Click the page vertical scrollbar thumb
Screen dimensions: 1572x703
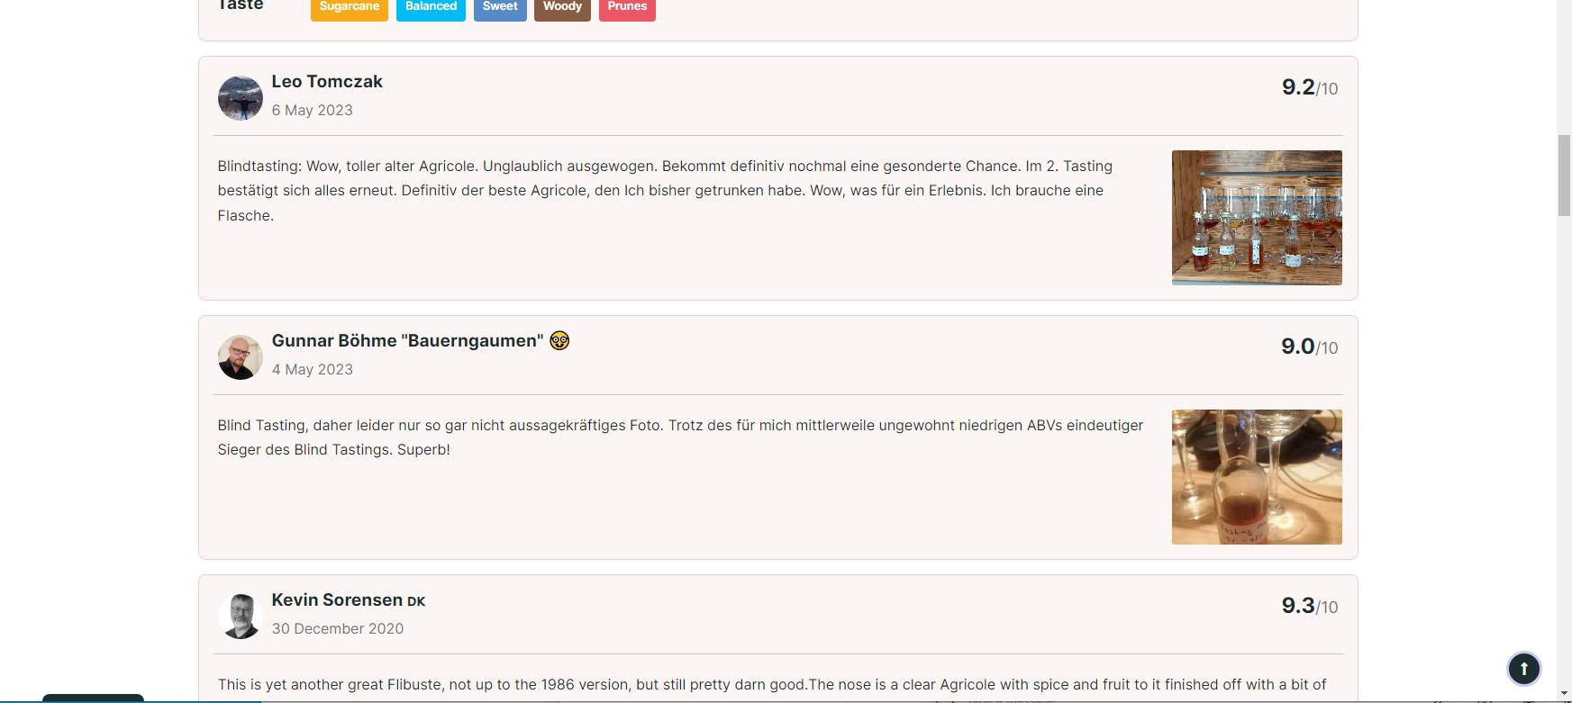1564,176
